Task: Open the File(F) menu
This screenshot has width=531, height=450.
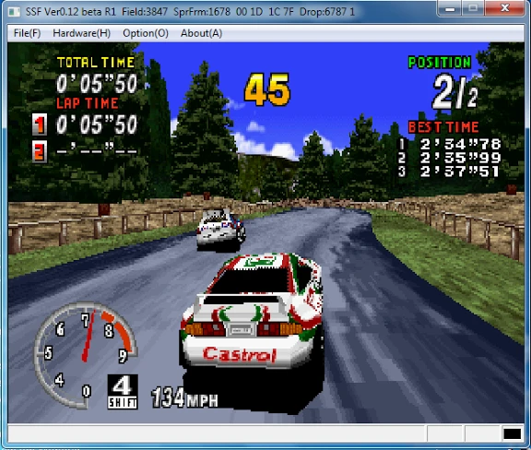Action: coord(27,33)
